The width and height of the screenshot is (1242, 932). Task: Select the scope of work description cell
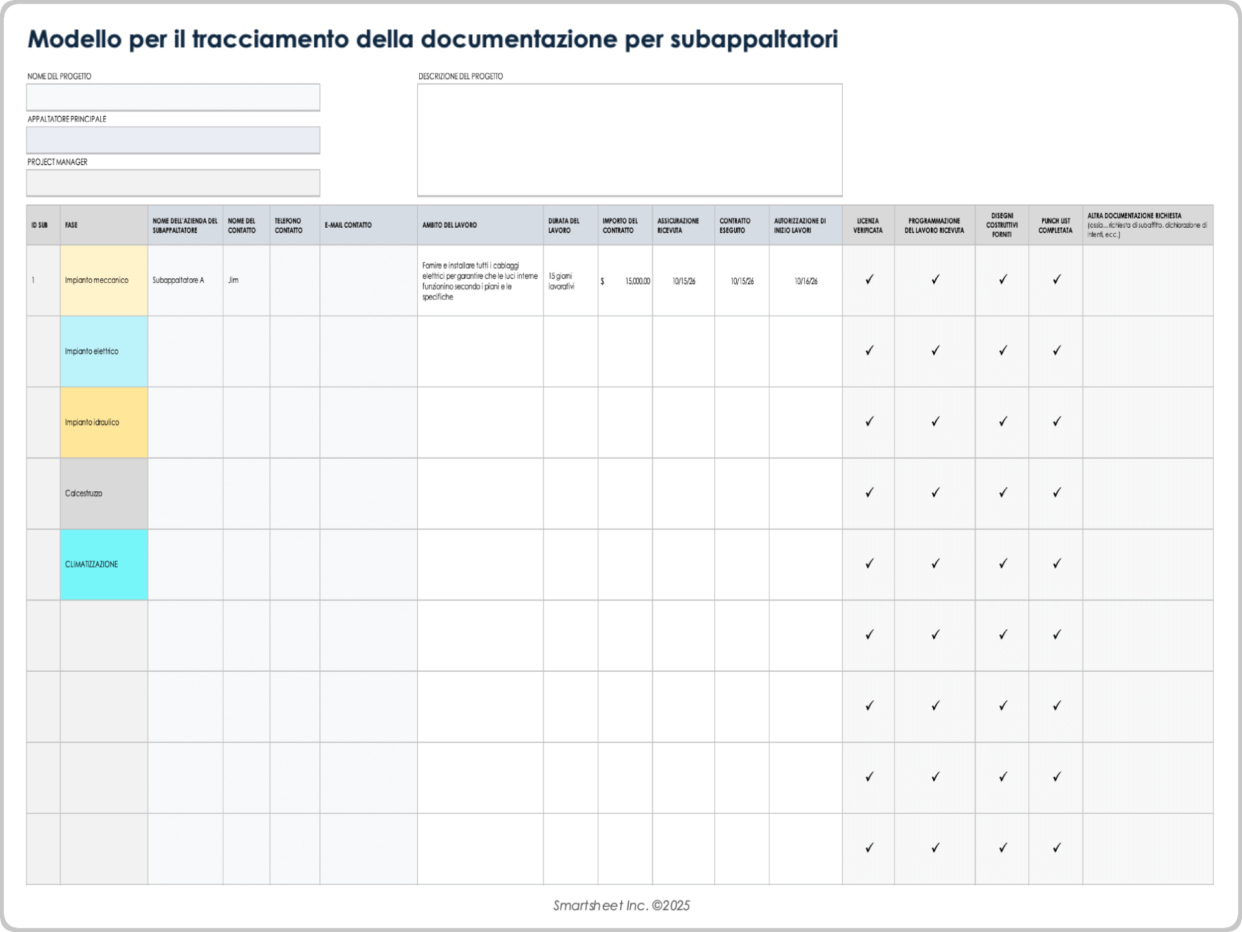coord(481,280)
